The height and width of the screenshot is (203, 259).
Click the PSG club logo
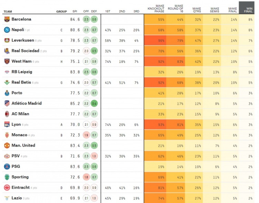[7, 166]
